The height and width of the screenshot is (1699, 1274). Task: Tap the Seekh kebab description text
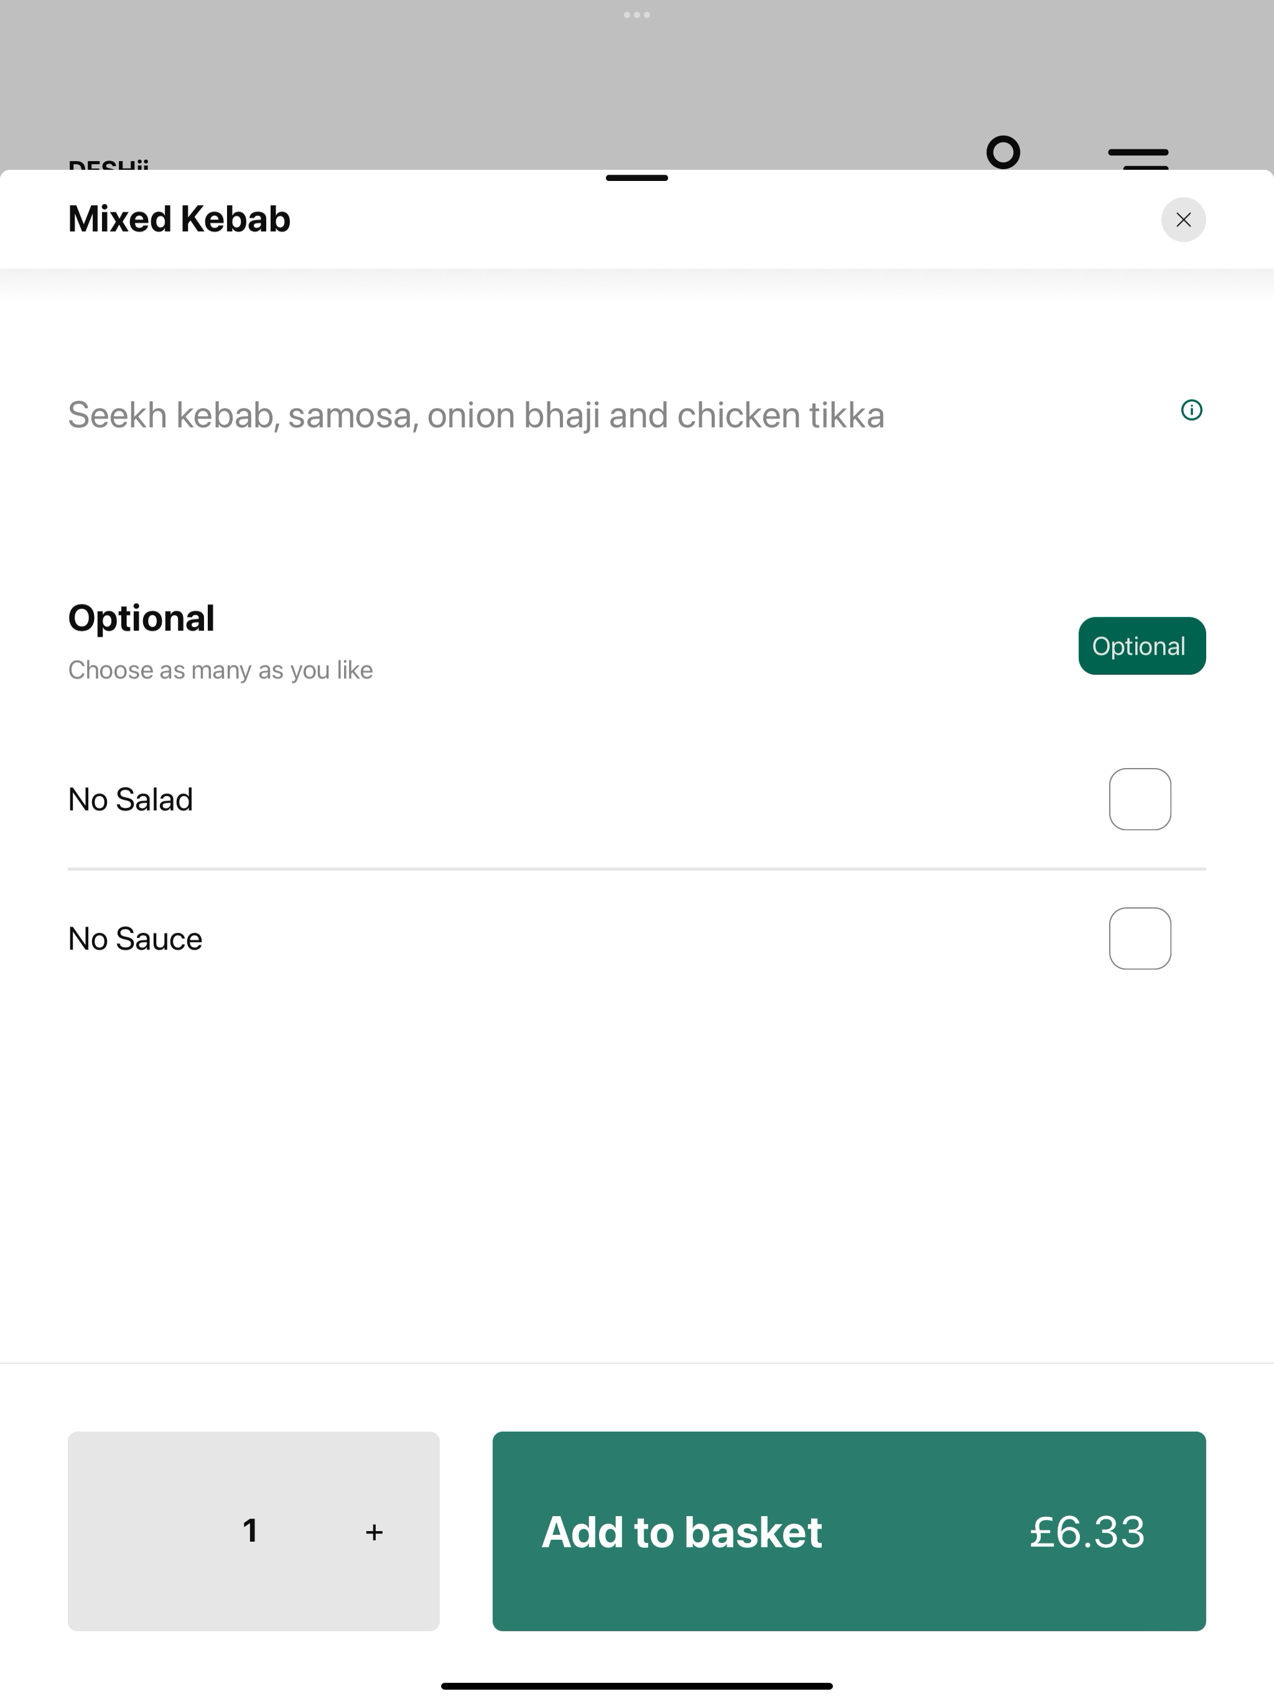pos(477,415)
